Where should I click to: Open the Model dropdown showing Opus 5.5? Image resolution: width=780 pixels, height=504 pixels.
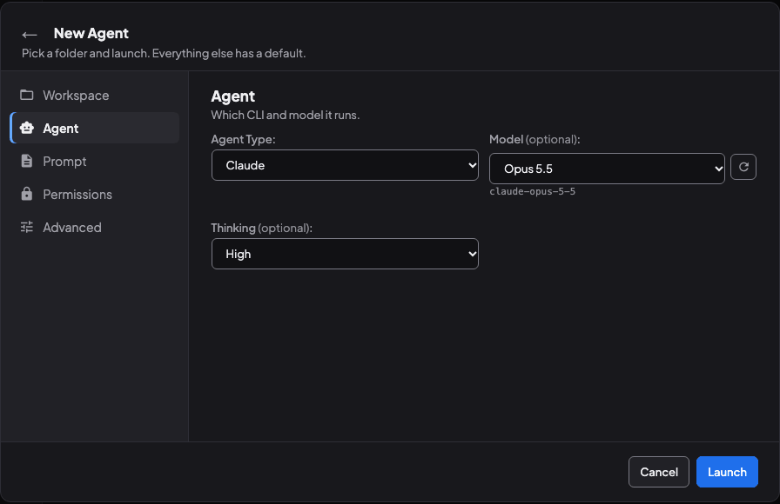(607, 169)
